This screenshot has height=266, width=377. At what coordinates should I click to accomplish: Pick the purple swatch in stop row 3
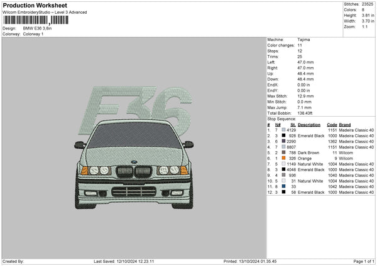[284, 141]
